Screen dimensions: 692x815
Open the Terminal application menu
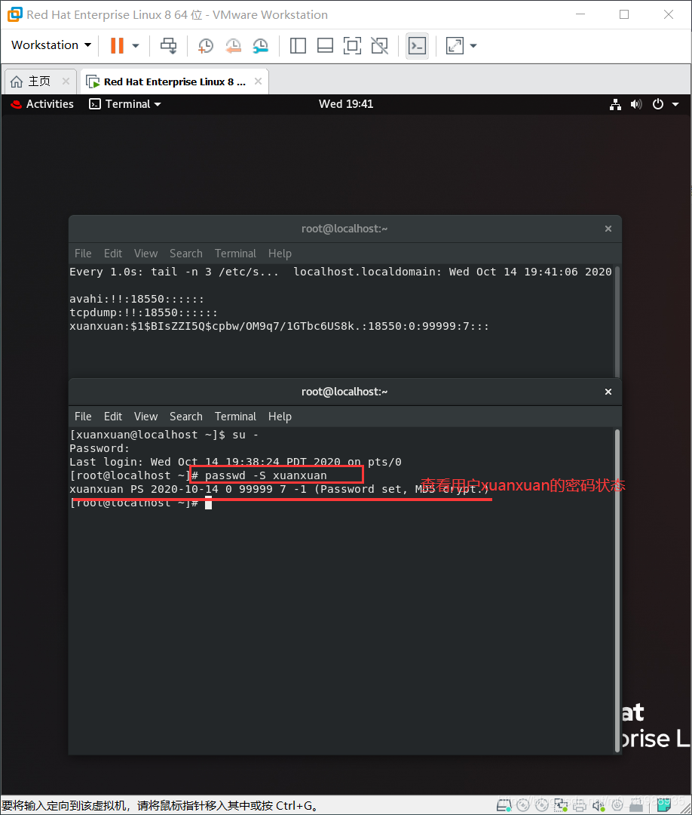125,104
